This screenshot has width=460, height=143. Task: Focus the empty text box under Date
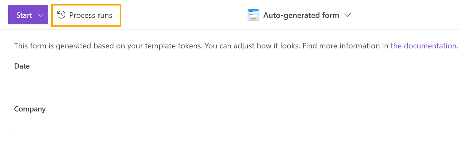pos(237,84)
